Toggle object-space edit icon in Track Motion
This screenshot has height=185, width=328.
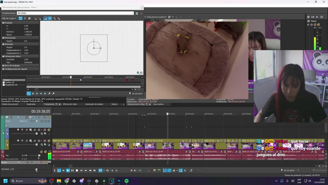(29, 18)
